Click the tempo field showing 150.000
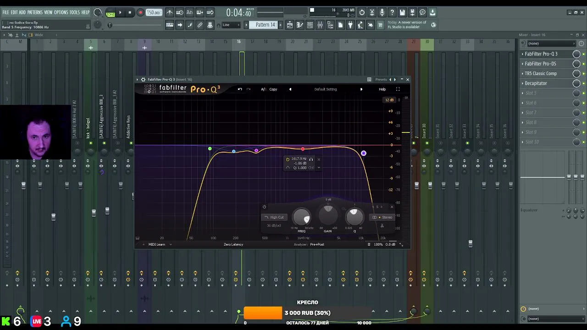Viewport: 587px width, 330px height. pos(154,13)
